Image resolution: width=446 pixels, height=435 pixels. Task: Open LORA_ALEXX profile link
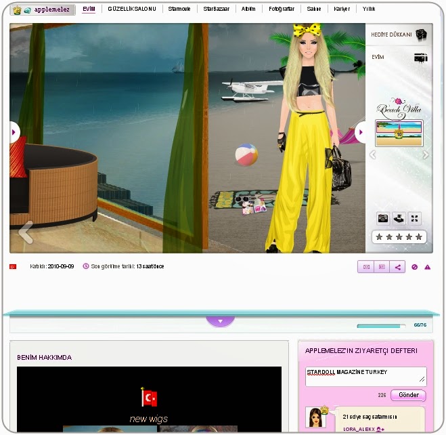click(x=359, y=430)
